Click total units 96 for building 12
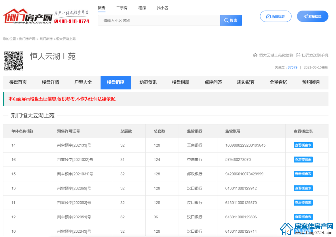Screen dimensions: 336x237 [156, 217]
